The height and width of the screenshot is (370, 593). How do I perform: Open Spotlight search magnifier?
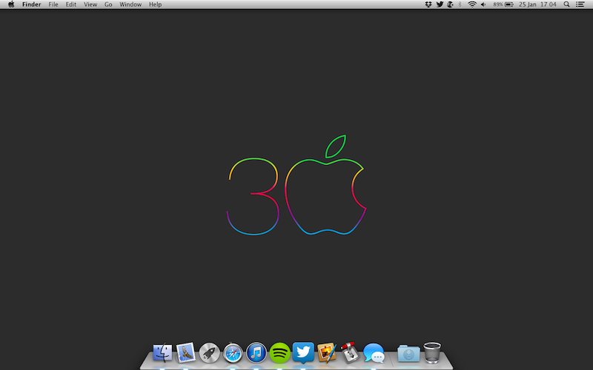click(x=566, y=4)
